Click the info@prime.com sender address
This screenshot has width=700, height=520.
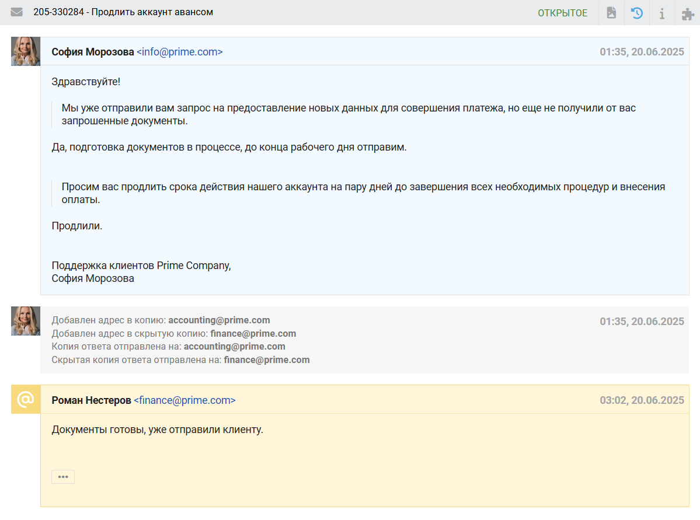180,52
